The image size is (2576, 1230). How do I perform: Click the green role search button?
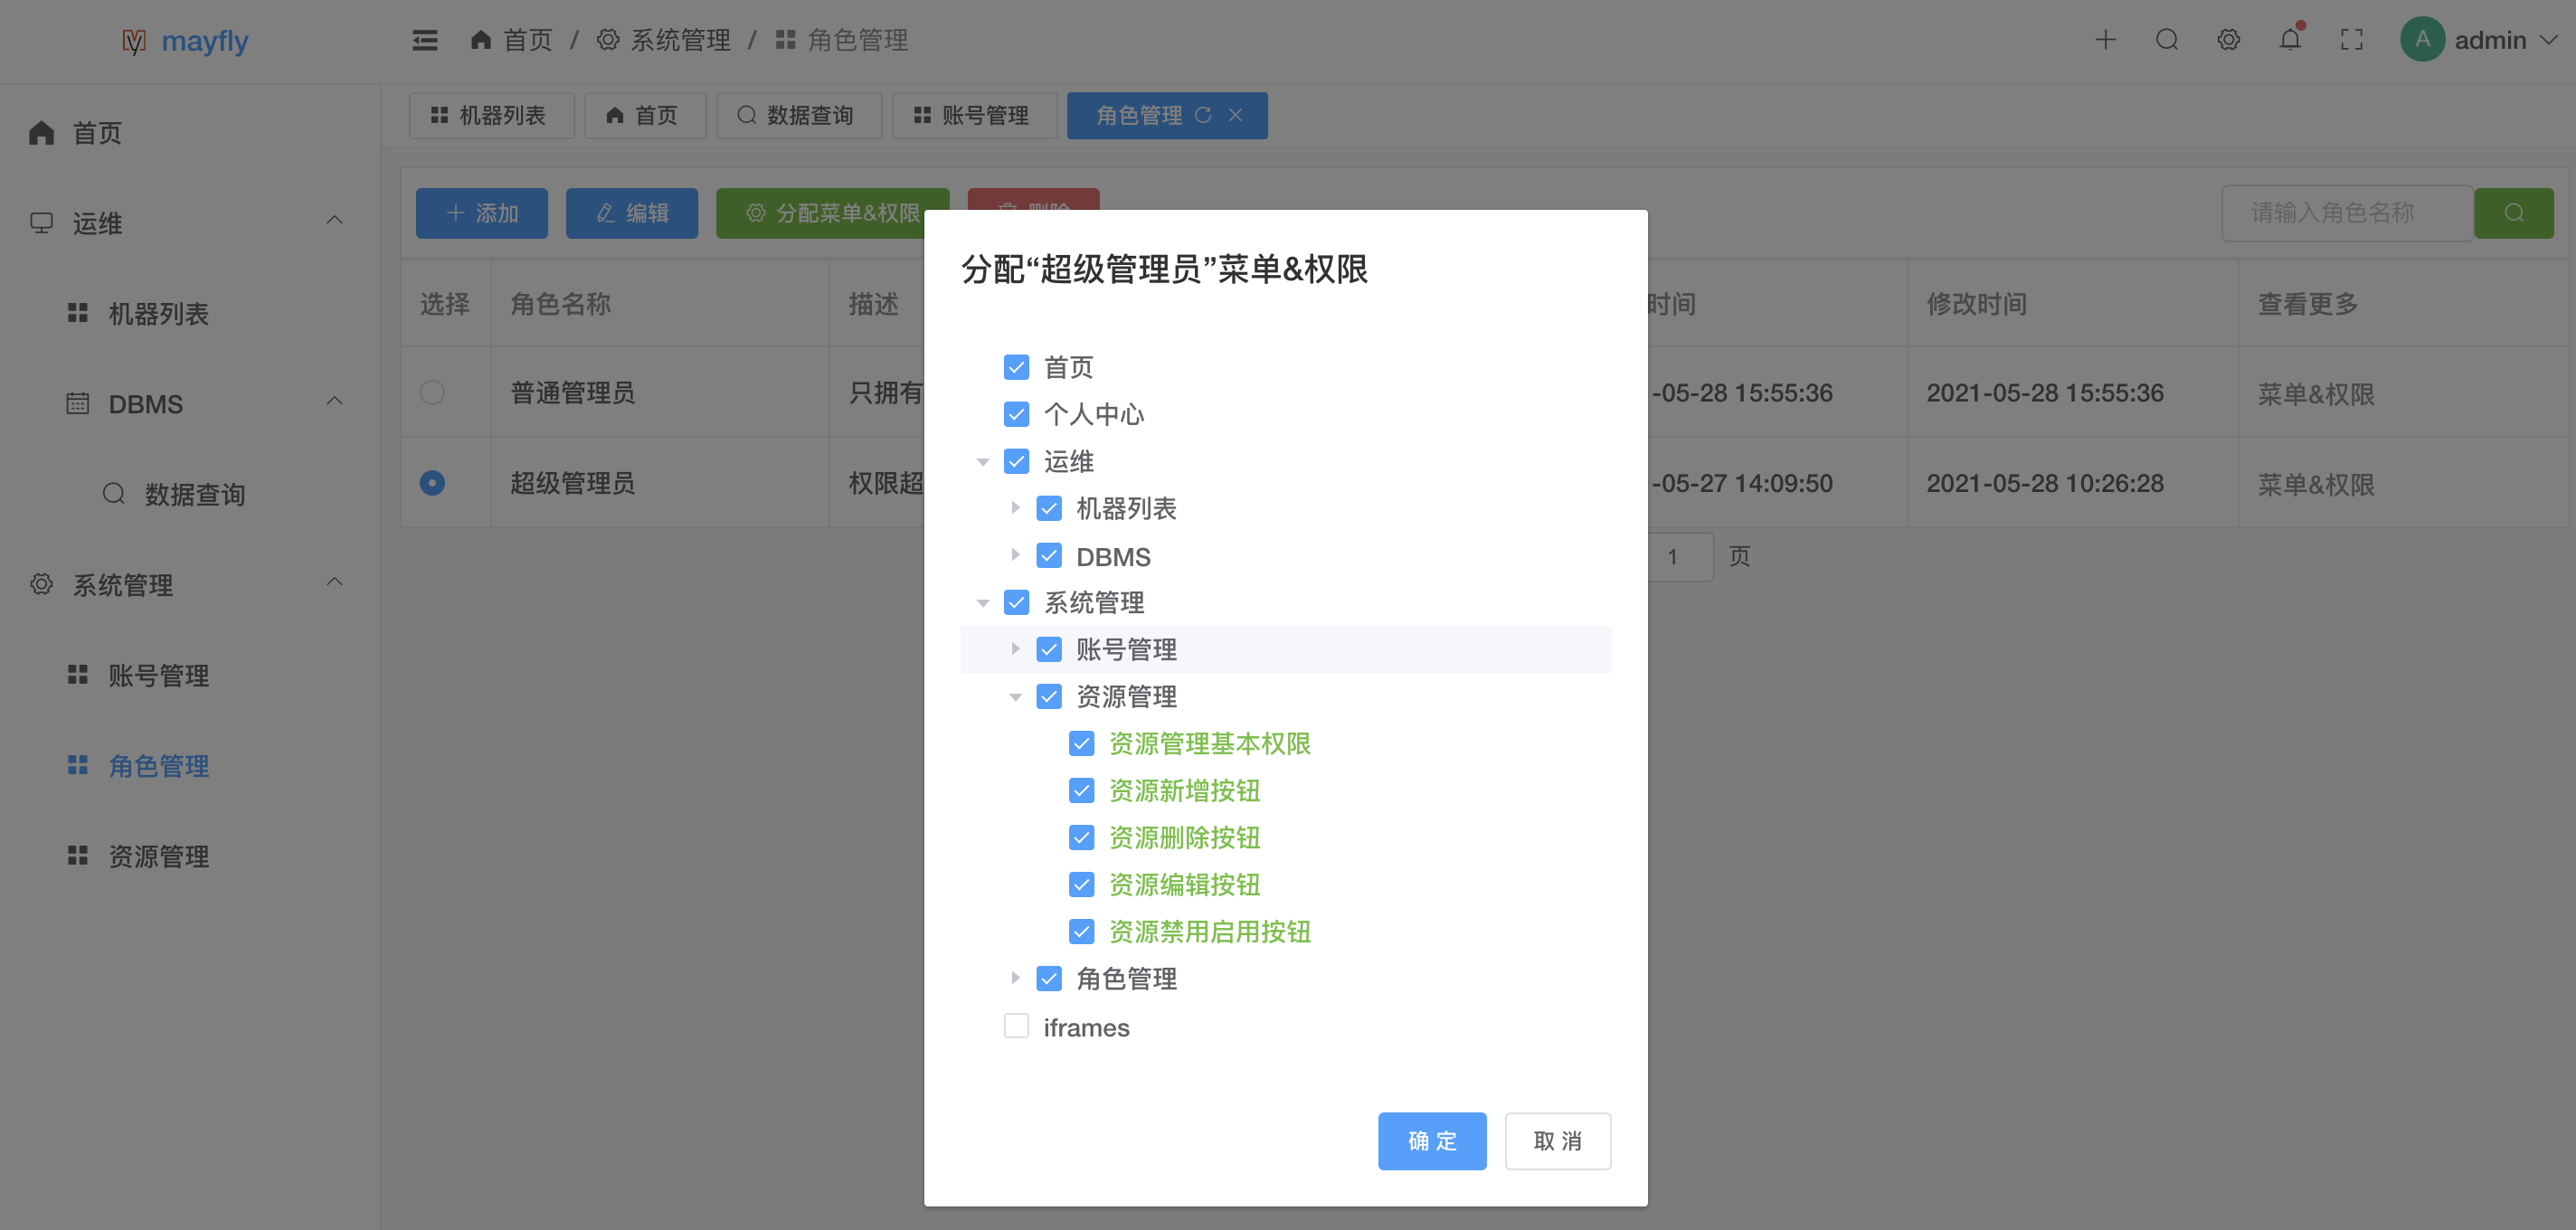[x=2513, y=213]
